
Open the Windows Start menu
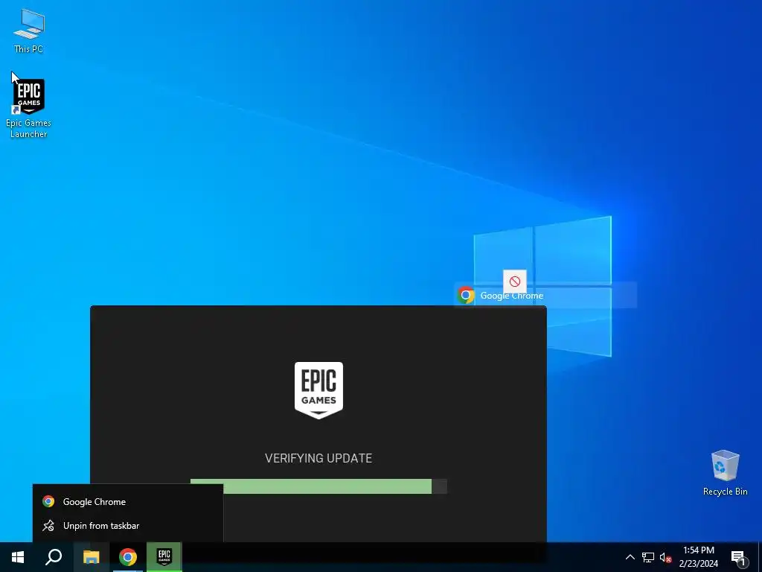pos(18,557)
